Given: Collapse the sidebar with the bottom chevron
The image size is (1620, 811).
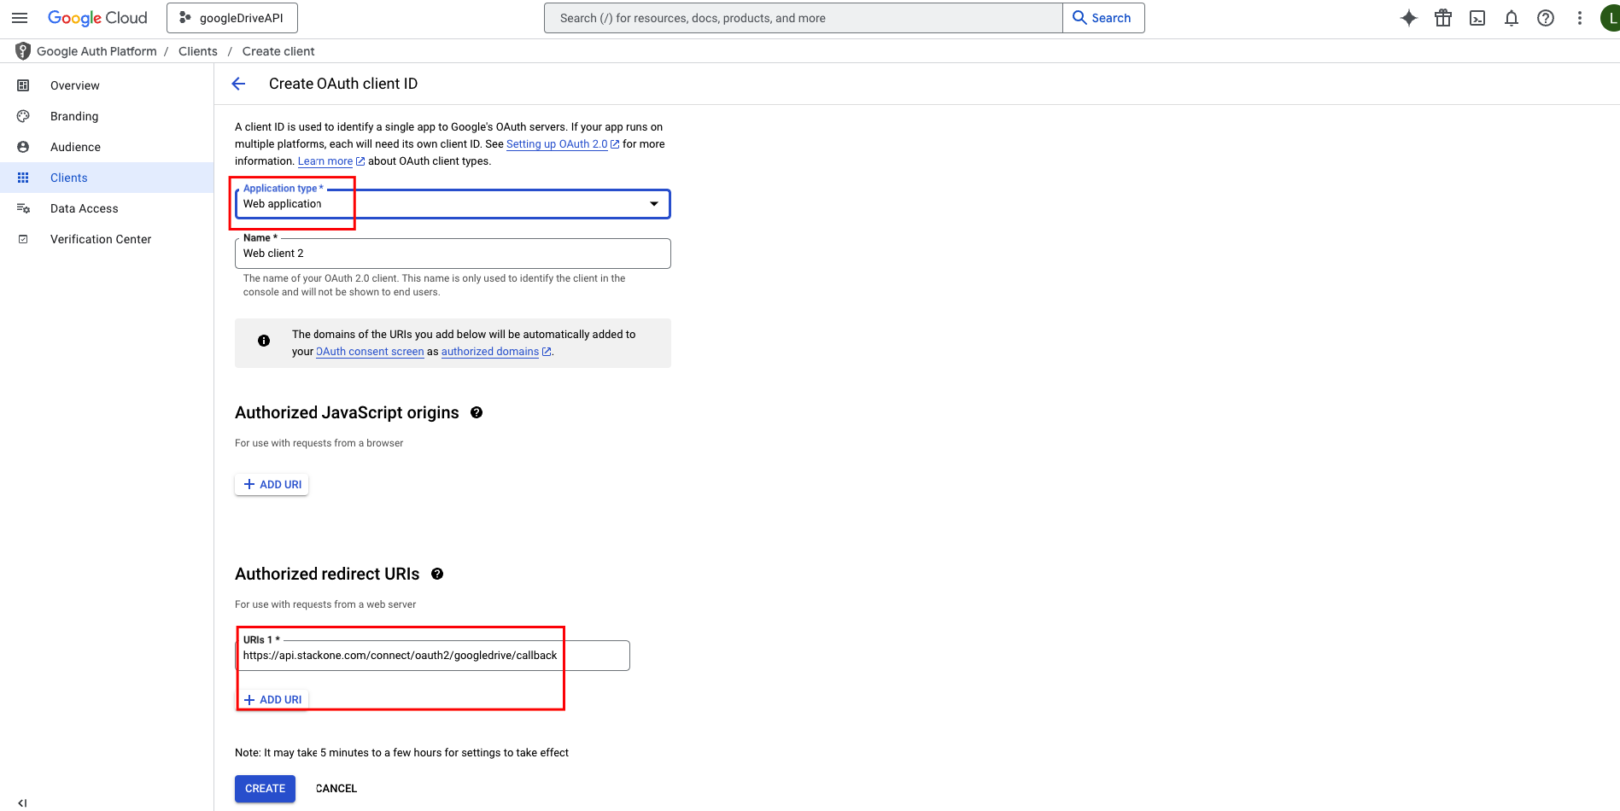Looking at the screenshot, I should point(22,802).
